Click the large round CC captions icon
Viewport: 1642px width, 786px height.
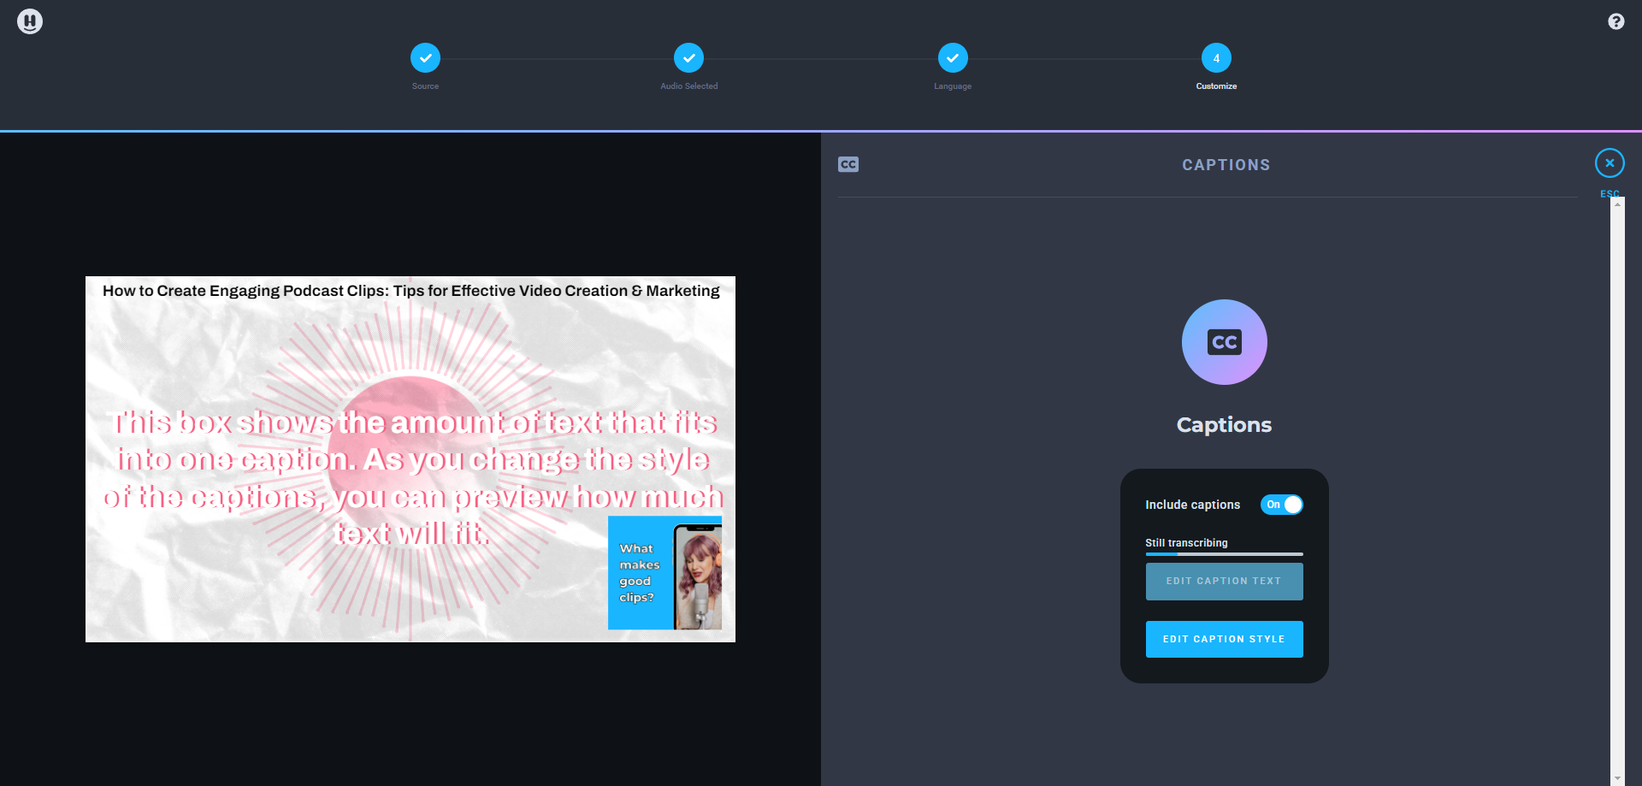[x=1224, y=342]
